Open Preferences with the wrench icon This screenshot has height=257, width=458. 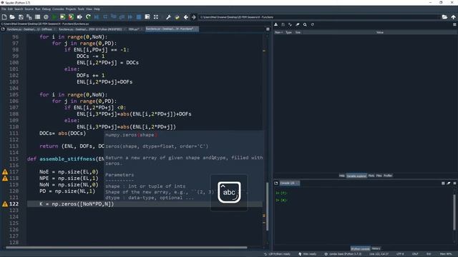point(168,17)
